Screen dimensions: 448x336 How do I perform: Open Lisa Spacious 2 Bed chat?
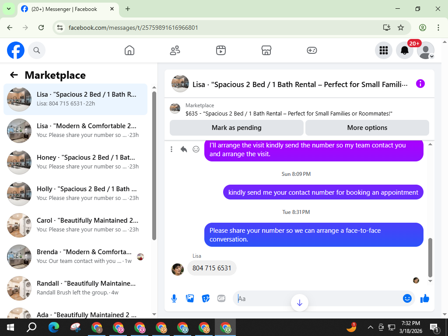click(75, 99)
